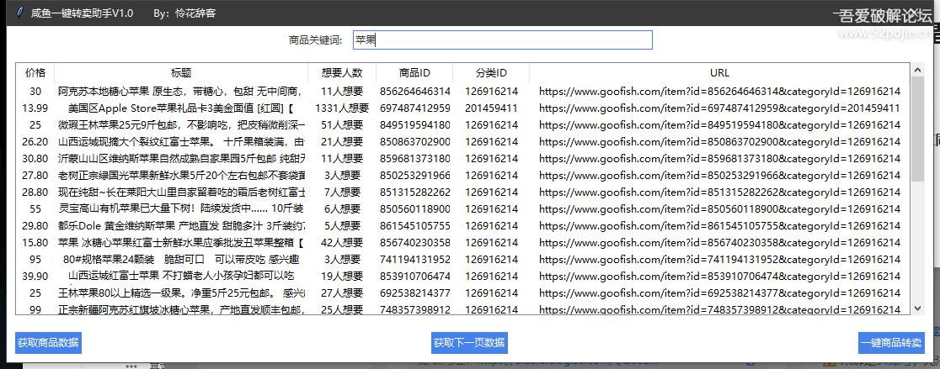
Task: Click the 一键商品转卖 button
Action: click(891, 342)
